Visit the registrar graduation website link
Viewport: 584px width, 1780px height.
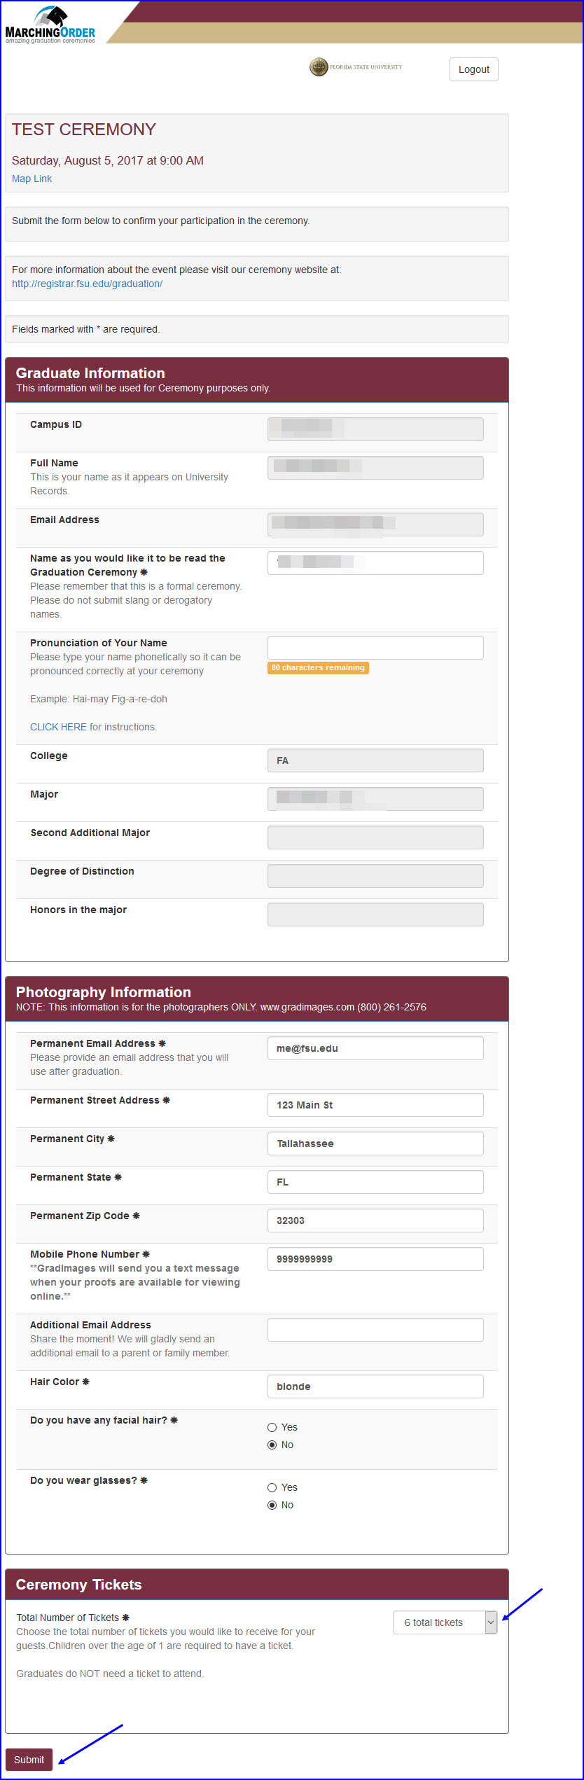(87, 284)
